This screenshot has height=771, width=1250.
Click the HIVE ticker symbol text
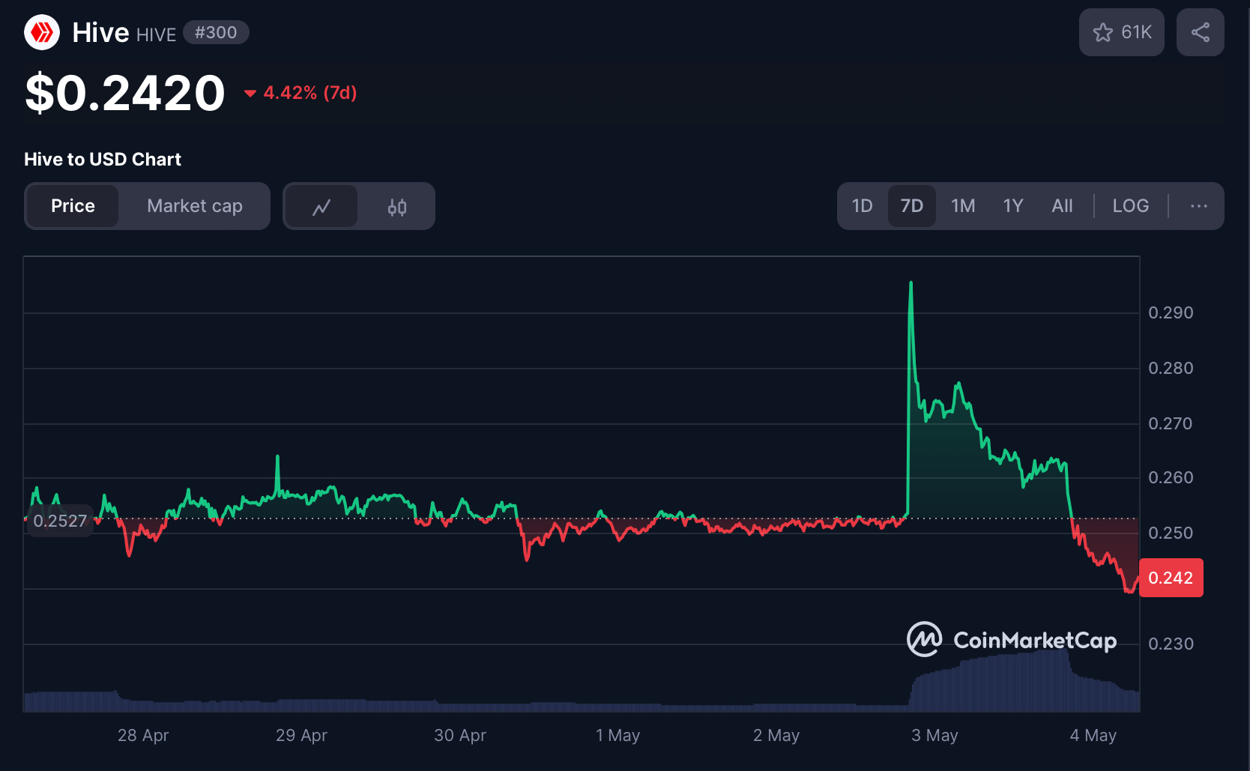tap(156, 35)
